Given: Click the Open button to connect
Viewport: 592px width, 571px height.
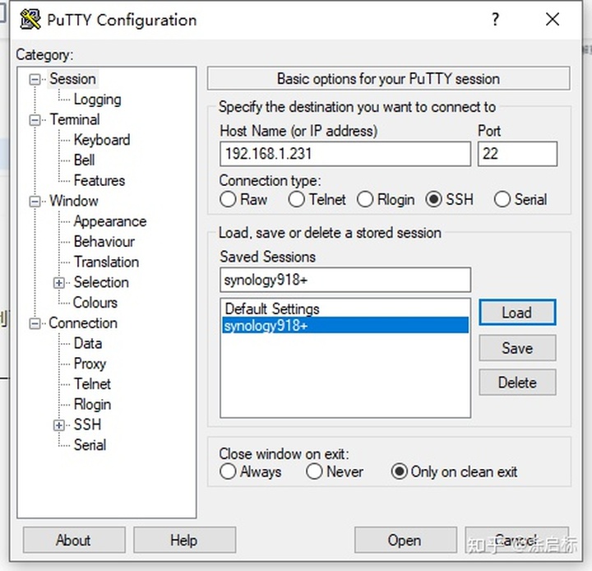Looking at the screenshot, I should point(405,540).
